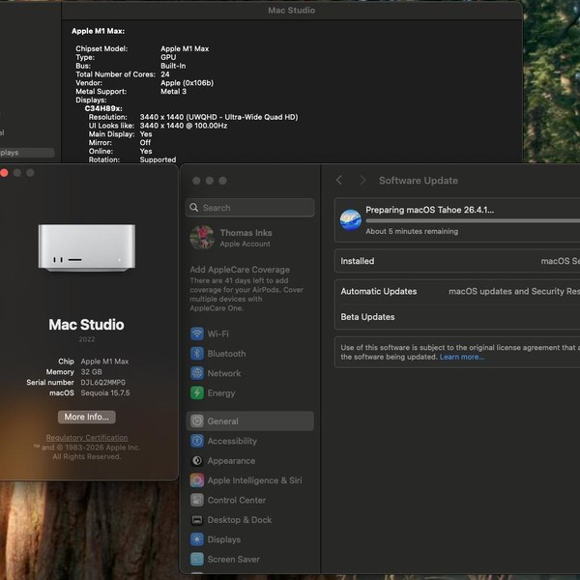This screenshot has height=580, width=580.
Task: Select the Screen Saver icon
Action: click(197, 559)
